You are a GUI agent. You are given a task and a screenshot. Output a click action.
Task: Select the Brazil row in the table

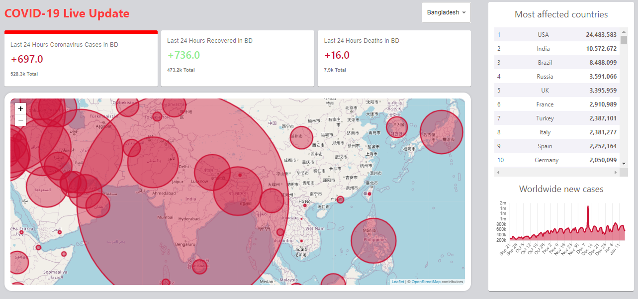coord(557,63)
